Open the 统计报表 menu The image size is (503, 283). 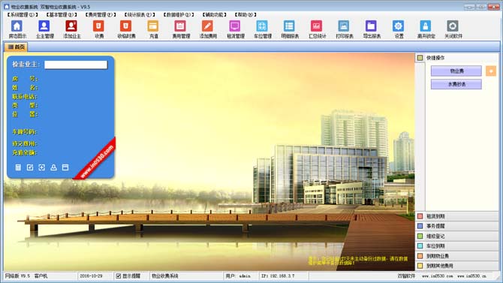point(140,15)
